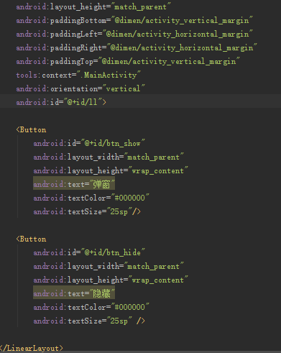281x353 pixels.
Task: Click the android:id="@+id/btn_hide" line
Action: [89, 252]
